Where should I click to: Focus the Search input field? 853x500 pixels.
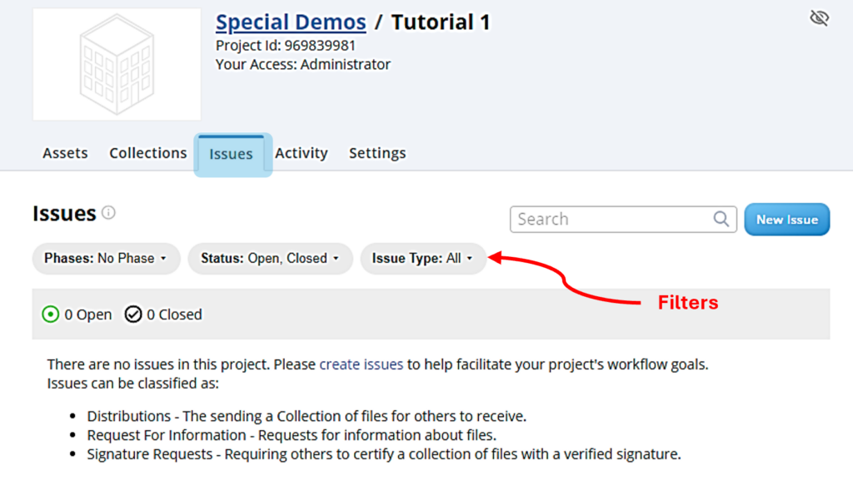click(x=612, y=220)
